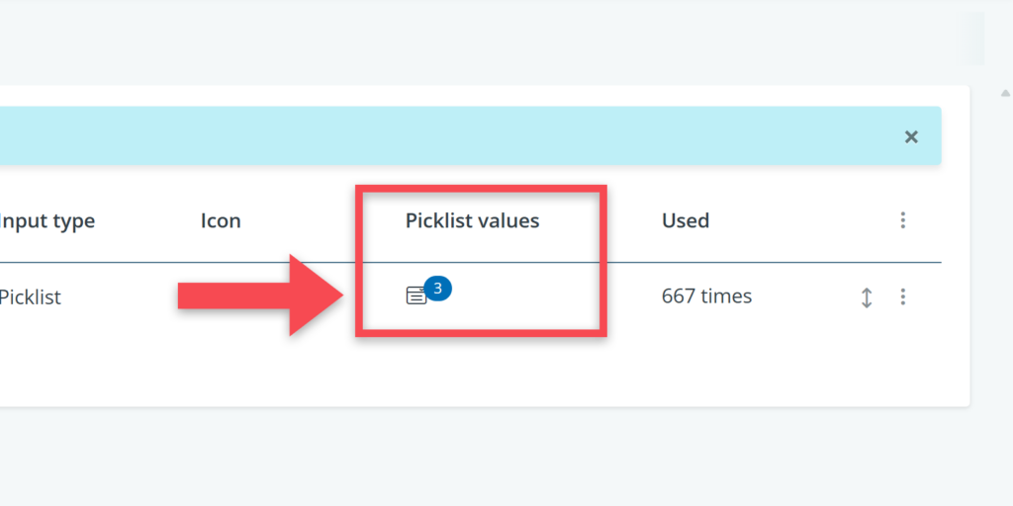Image resolution: width=1013 pixels, height=506 pixels.
Task: Open the picklist values list icon
Action: 416,295
